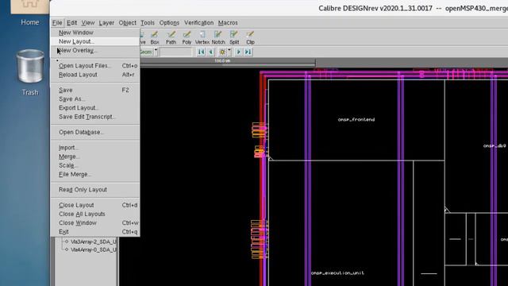This screenshot has width=508, height=286.
Task: Open the Macros menu
Action: click(x=228, y=23)
